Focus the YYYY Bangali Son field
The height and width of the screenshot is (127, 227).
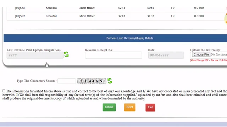coord(35,55)
